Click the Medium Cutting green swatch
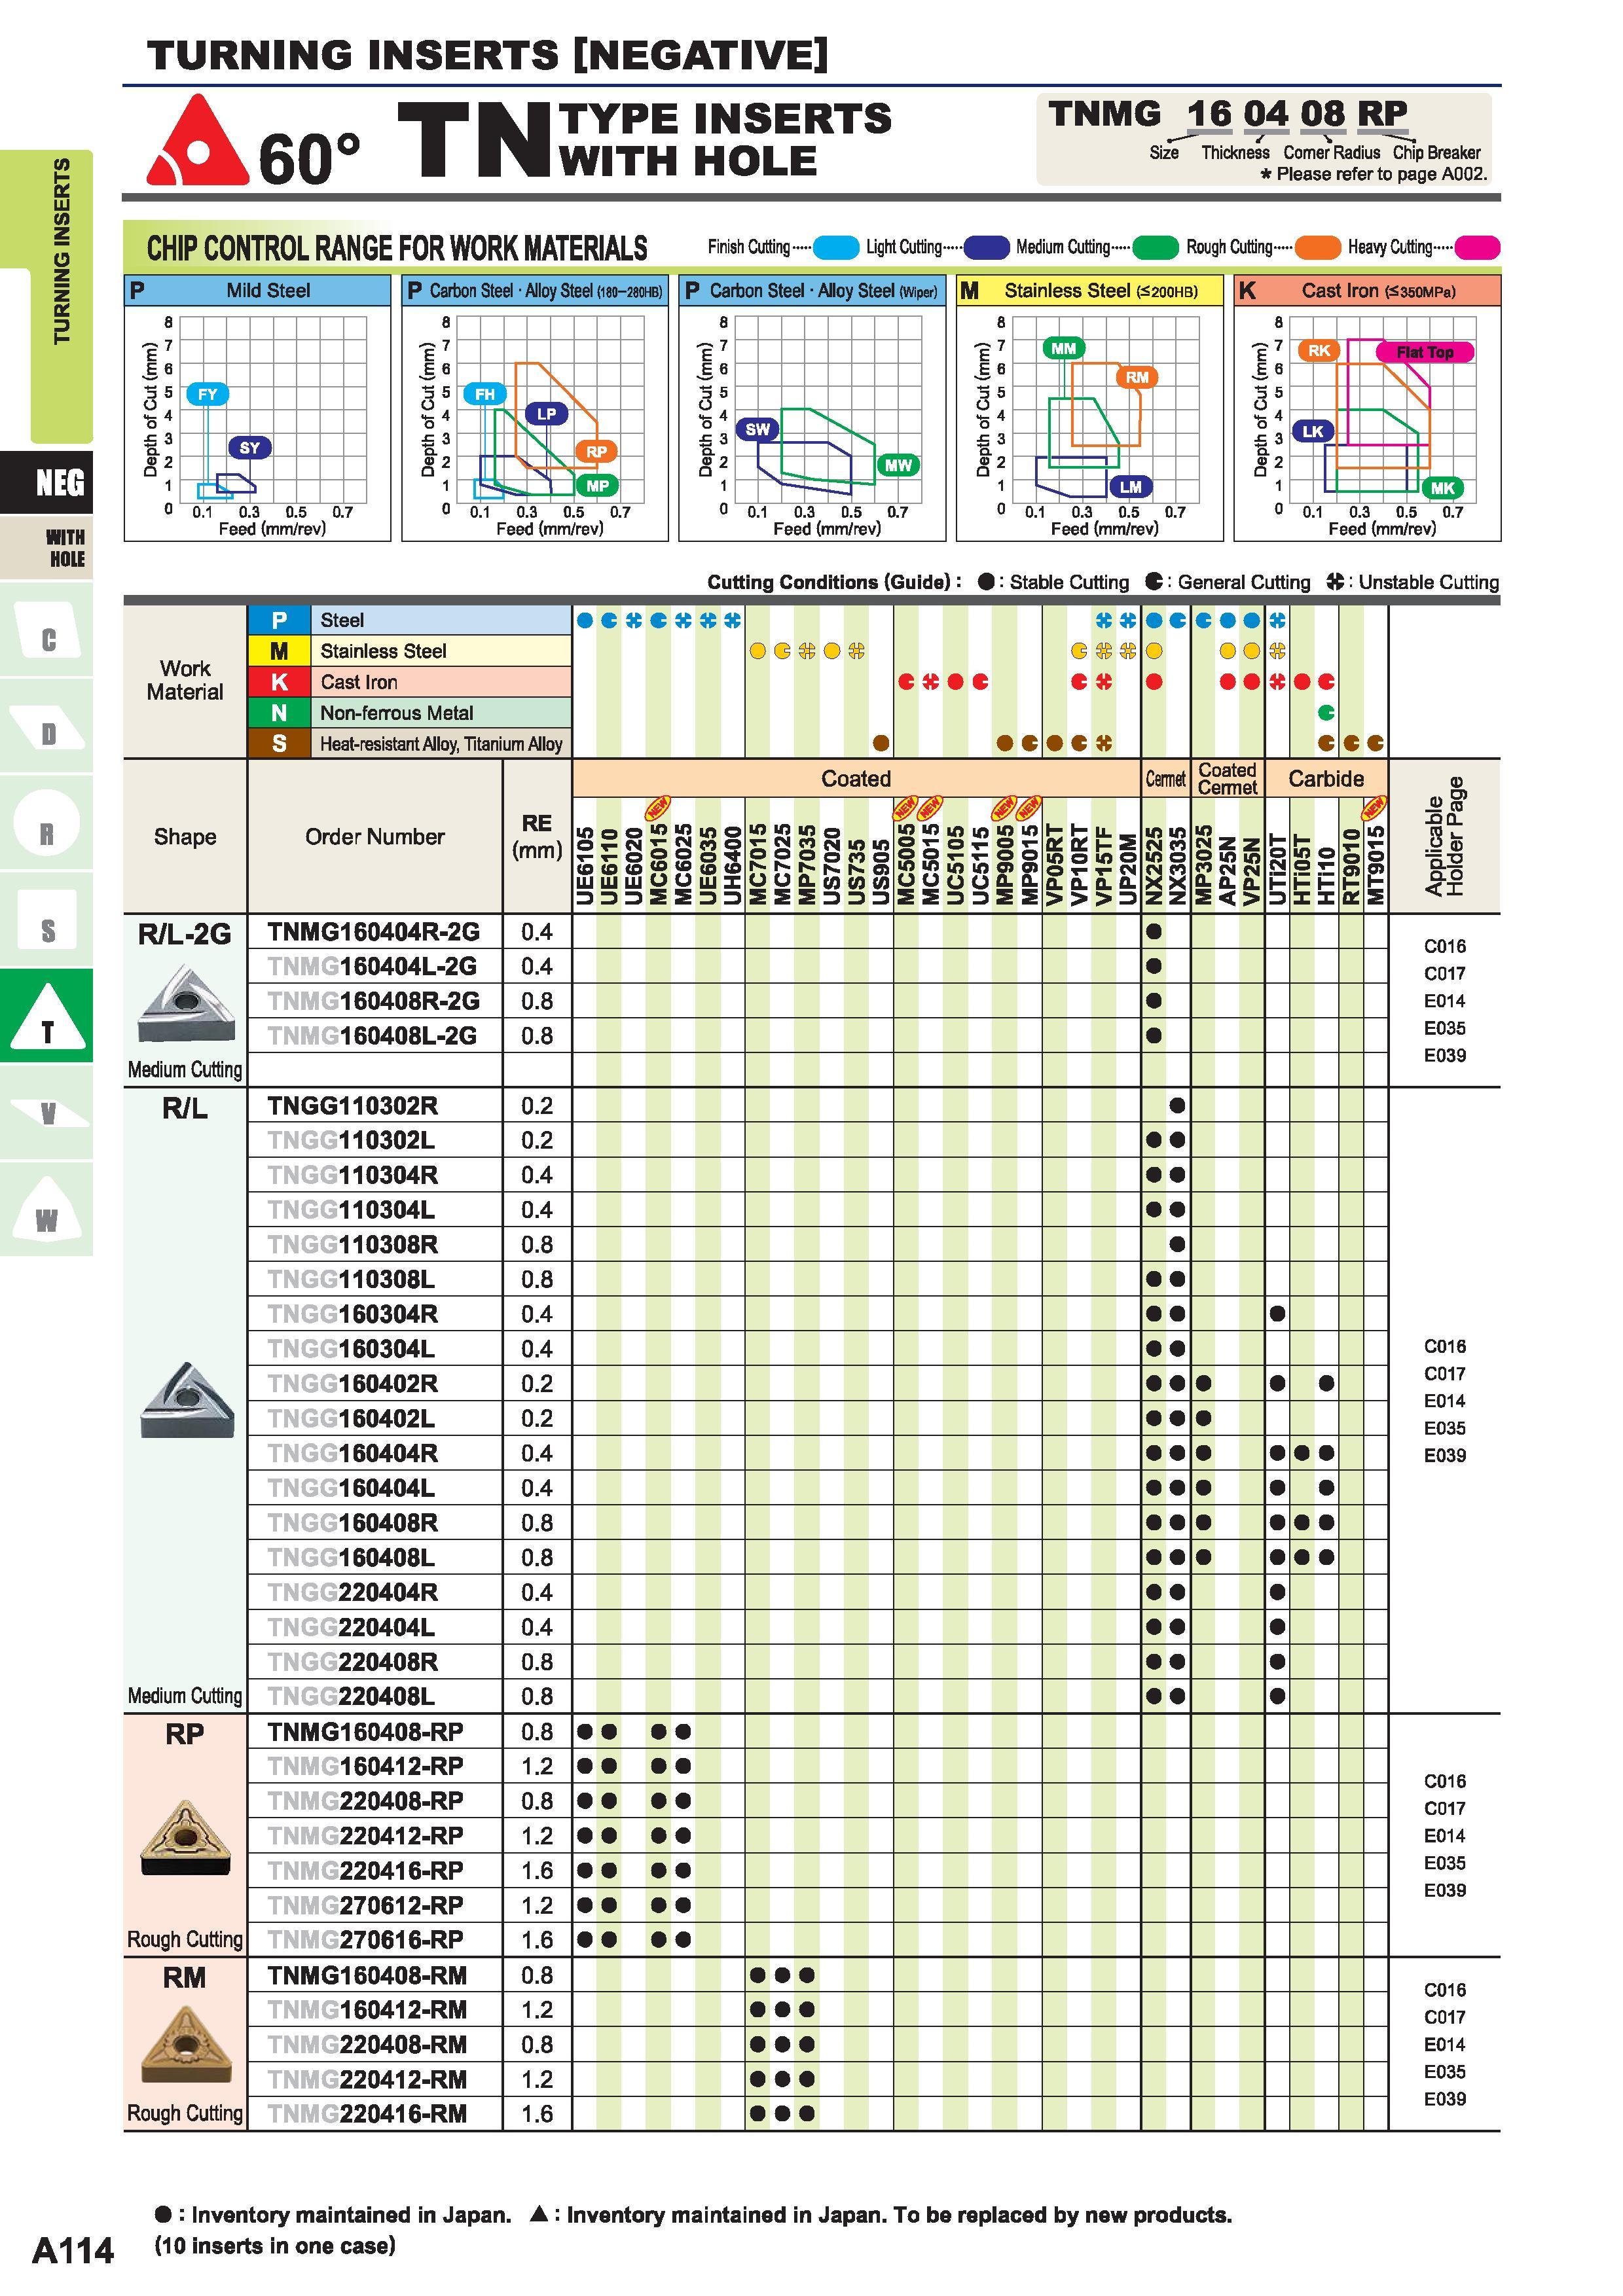Image resolution: width=1623 pixels, height=2296 pixels. point(1155,247)
